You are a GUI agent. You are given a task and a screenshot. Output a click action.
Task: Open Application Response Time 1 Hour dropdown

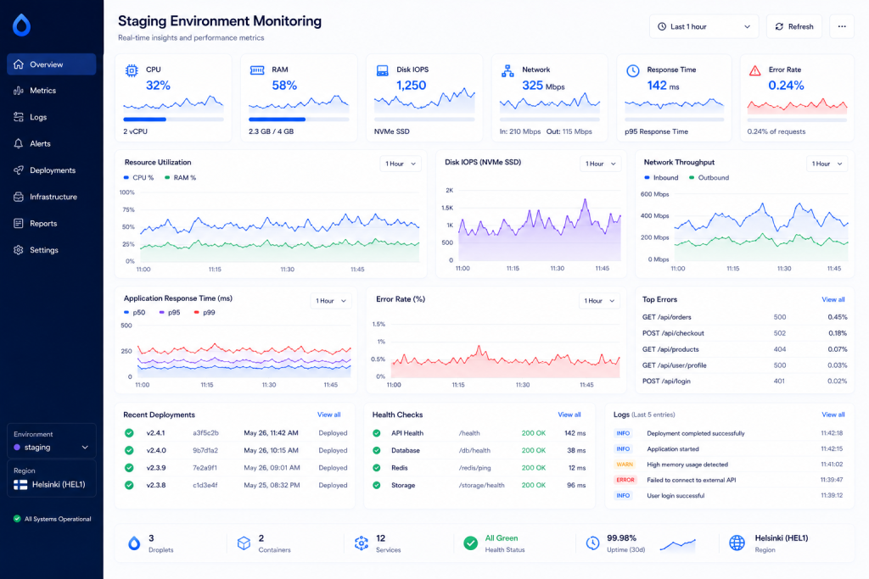point(331,301)
